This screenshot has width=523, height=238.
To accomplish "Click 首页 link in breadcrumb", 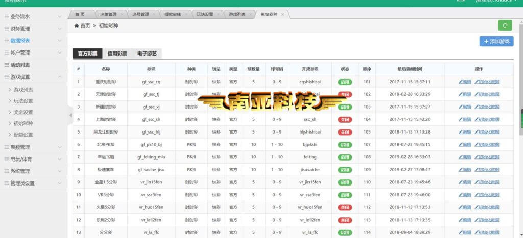I will point(85,25).
